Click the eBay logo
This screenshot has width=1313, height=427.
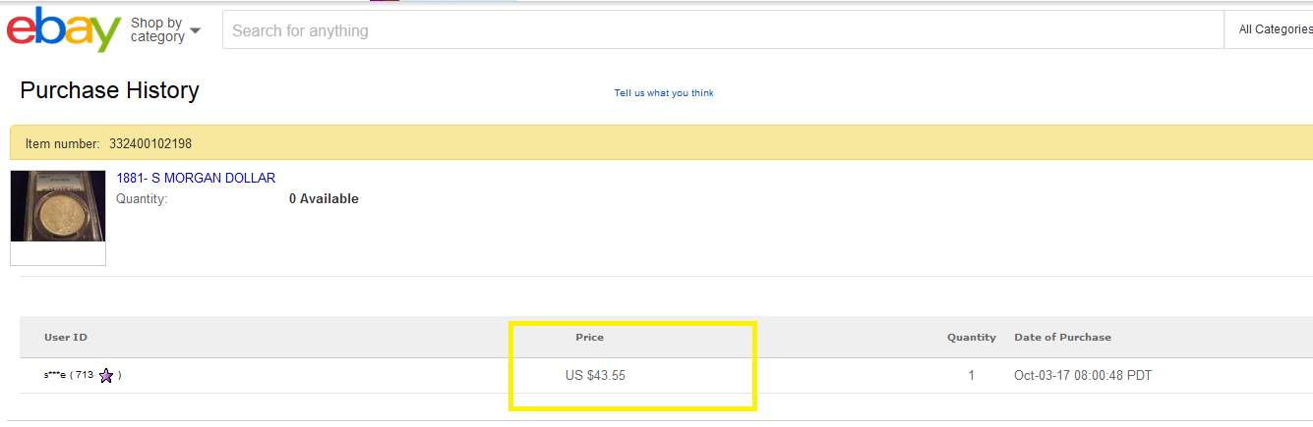(63, 29)
